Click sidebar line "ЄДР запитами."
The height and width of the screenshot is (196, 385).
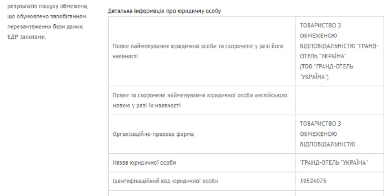(x=28, y=37)
